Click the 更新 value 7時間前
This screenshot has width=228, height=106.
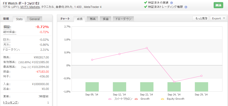(44, 96)
